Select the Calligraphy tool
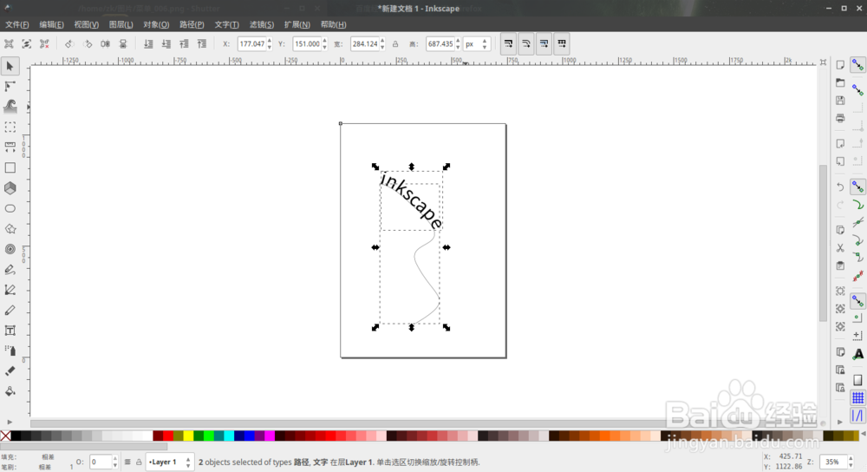 [10, 310]
